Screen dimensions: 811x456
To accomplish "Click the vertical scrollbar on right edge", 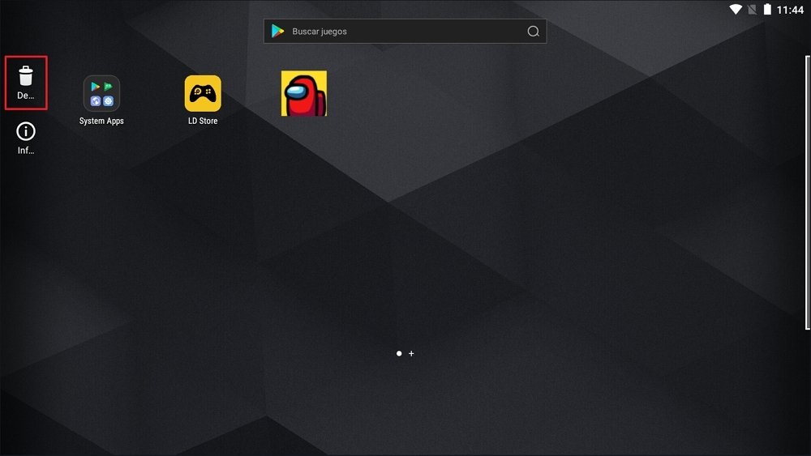I will 808,192.
